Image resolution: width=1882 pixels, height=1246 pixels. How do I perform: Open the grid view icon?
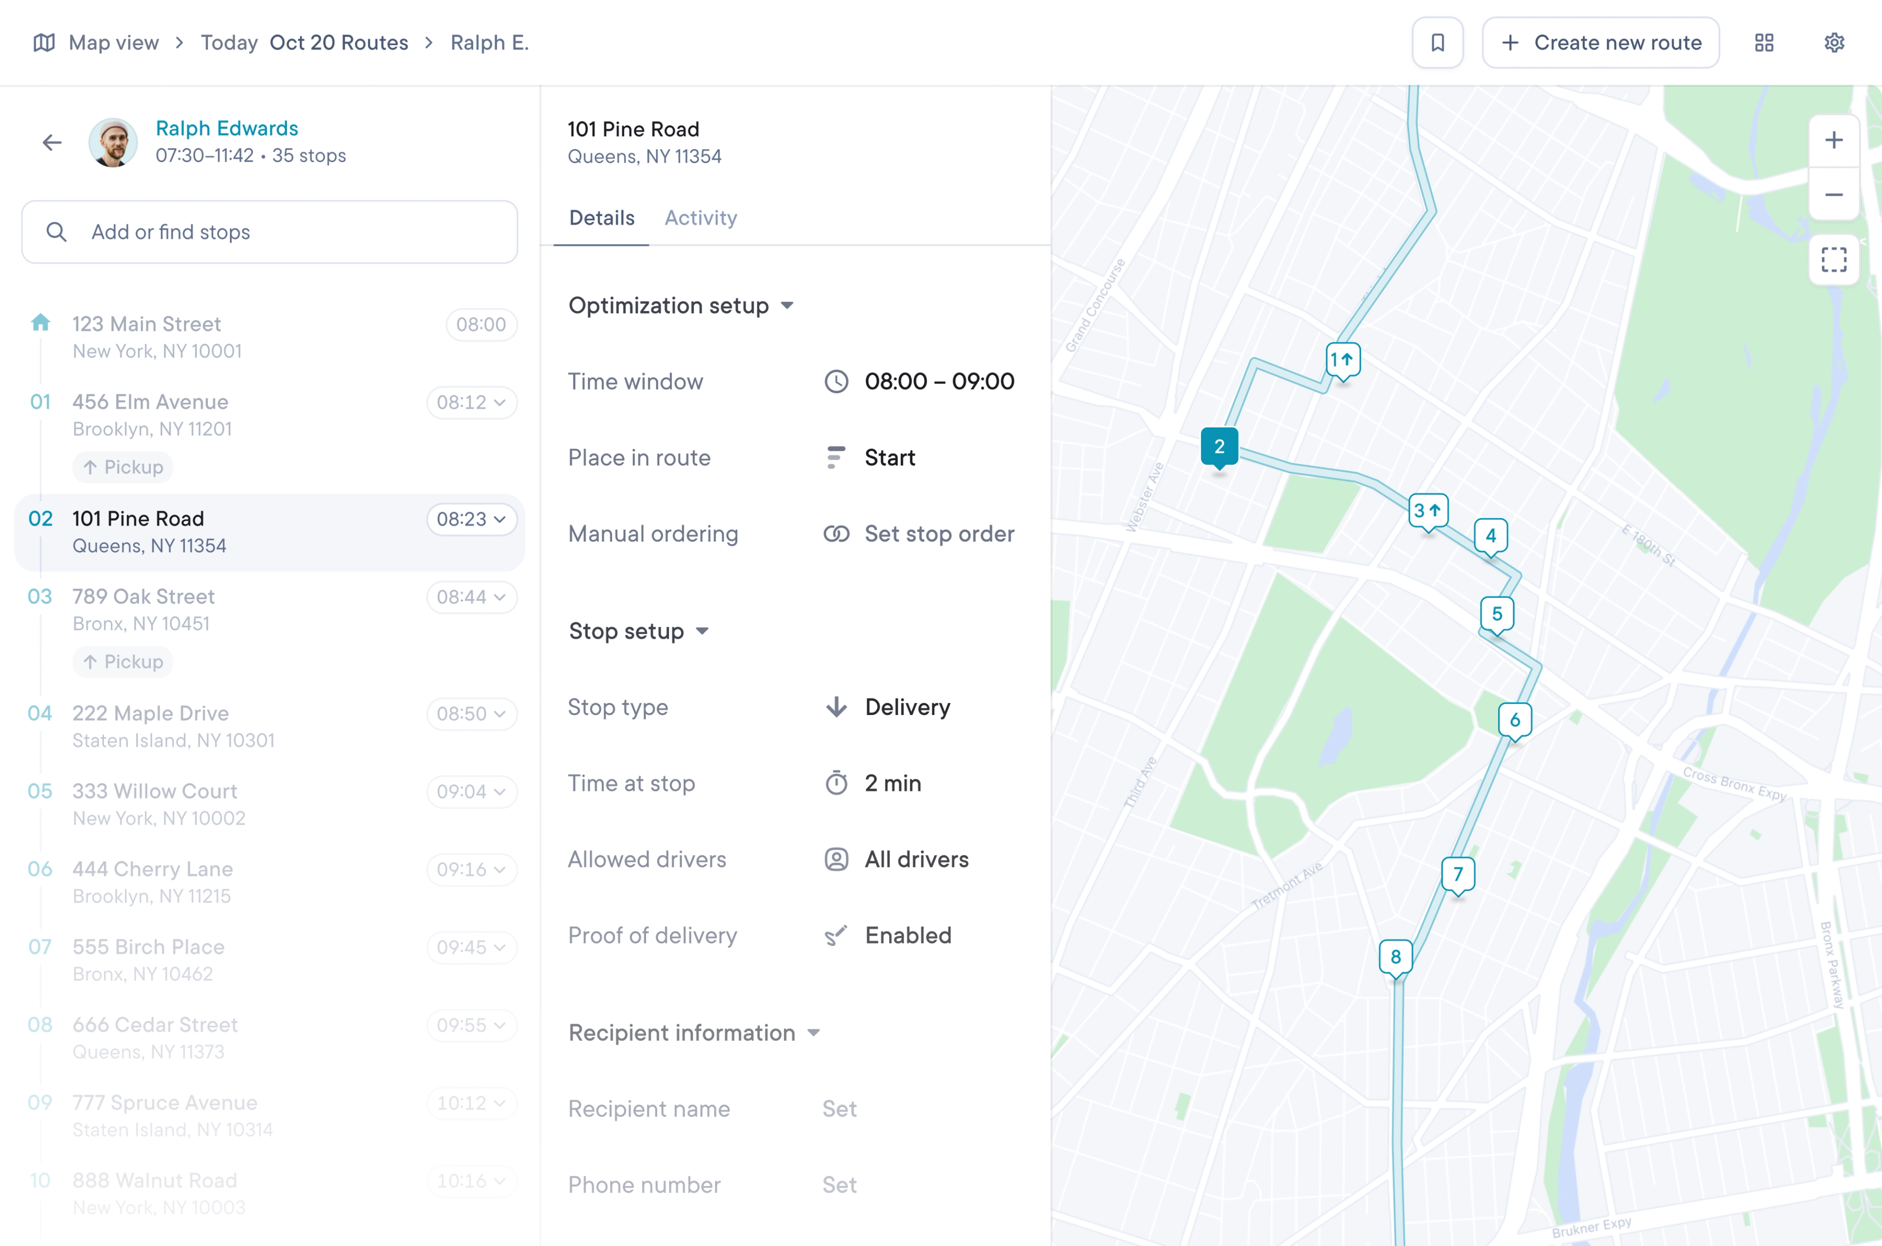point(1764,43)
